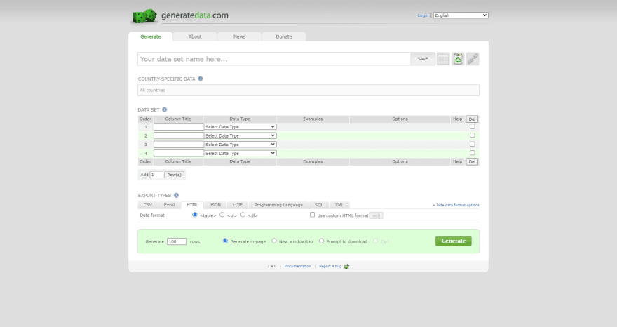Enable Use custom HTML format checkbox
The image size is (617, 327).
point(313,215)
